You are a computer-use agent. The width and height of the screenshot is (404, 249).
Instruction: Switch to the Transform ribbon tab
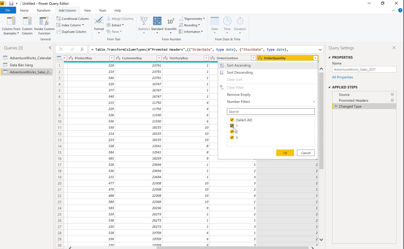point(43,10)
